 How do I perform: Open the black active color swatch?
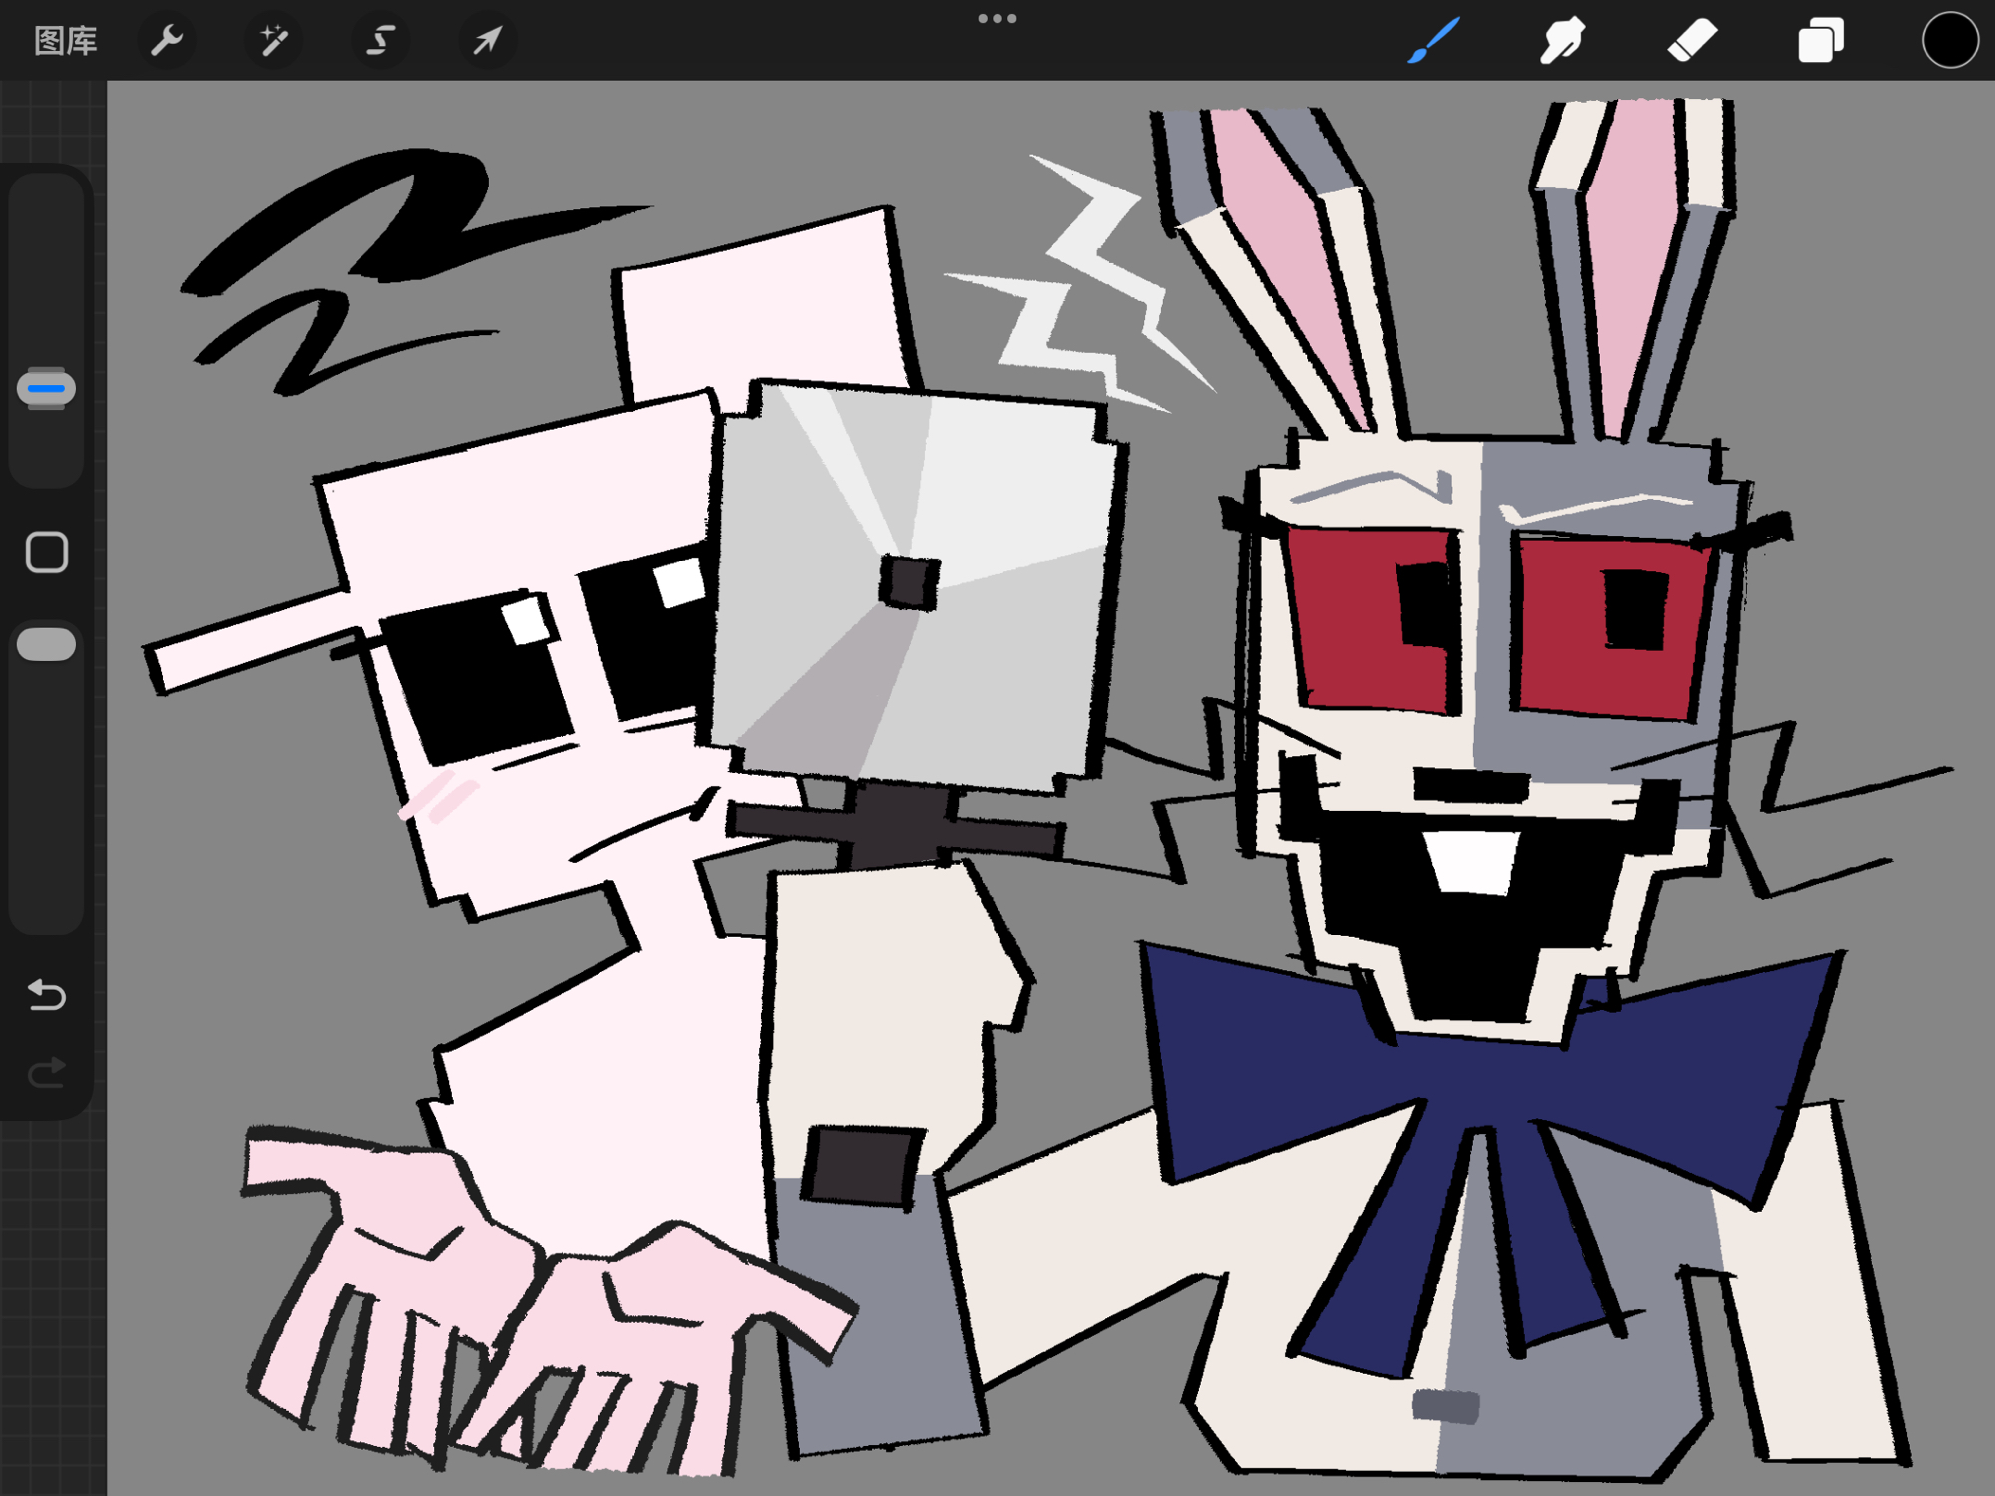1949,41
